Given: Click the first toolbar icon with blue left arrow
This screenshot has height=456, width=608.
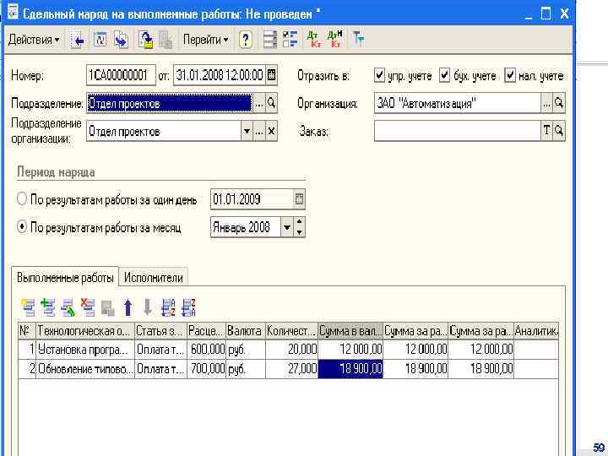Looking at the screenshot, I should click(78, 40).
